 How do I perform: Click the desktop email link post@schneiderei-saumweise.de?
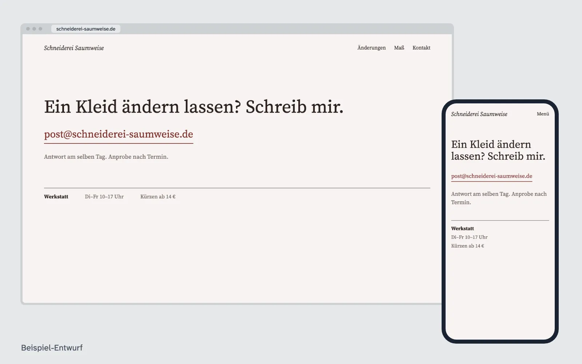click(x=119, y=134)
